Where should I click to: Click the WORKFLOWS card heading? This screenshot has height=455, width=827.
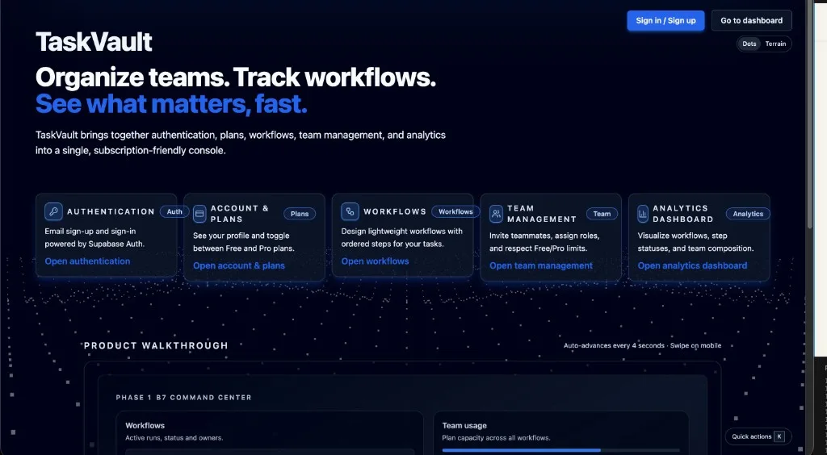395,211
